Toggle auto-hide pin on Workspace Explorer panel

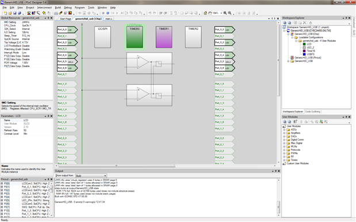pyautogui.click(x=346, y=18)
